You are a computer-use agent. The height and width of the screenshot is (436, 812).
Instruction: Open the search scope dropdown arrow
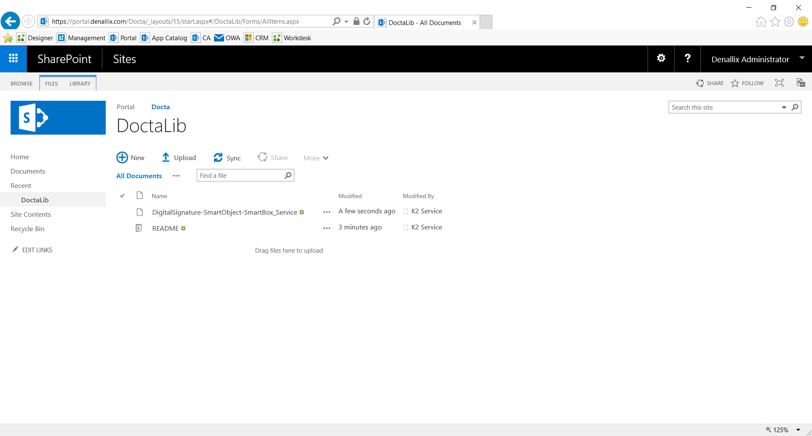coord(784,107)
